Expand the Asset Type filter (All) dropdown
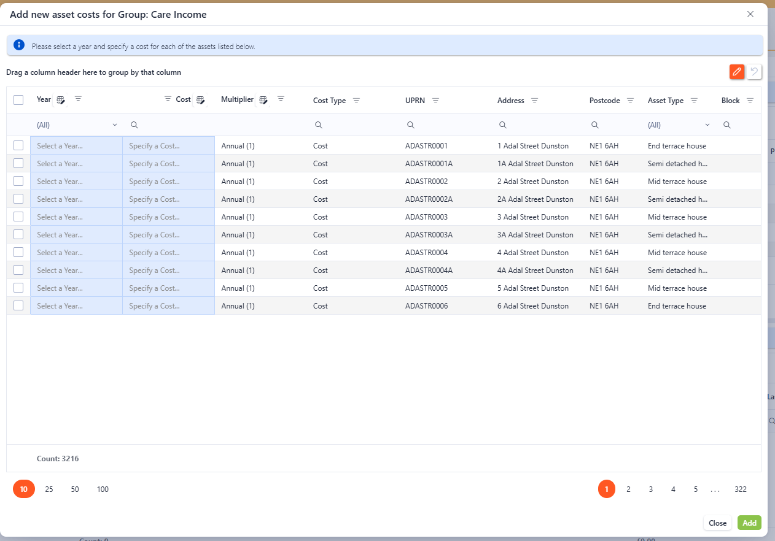 pyautogui.click(x=707, y=125)
